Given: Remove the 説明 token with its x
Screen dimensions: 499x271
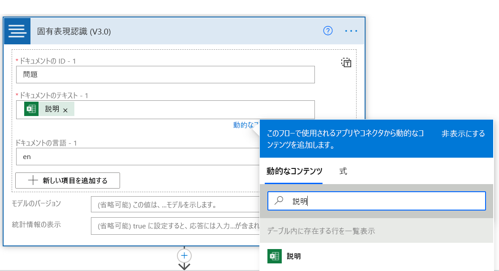Looking at the screenshot, I should click(x=65, y=110).
